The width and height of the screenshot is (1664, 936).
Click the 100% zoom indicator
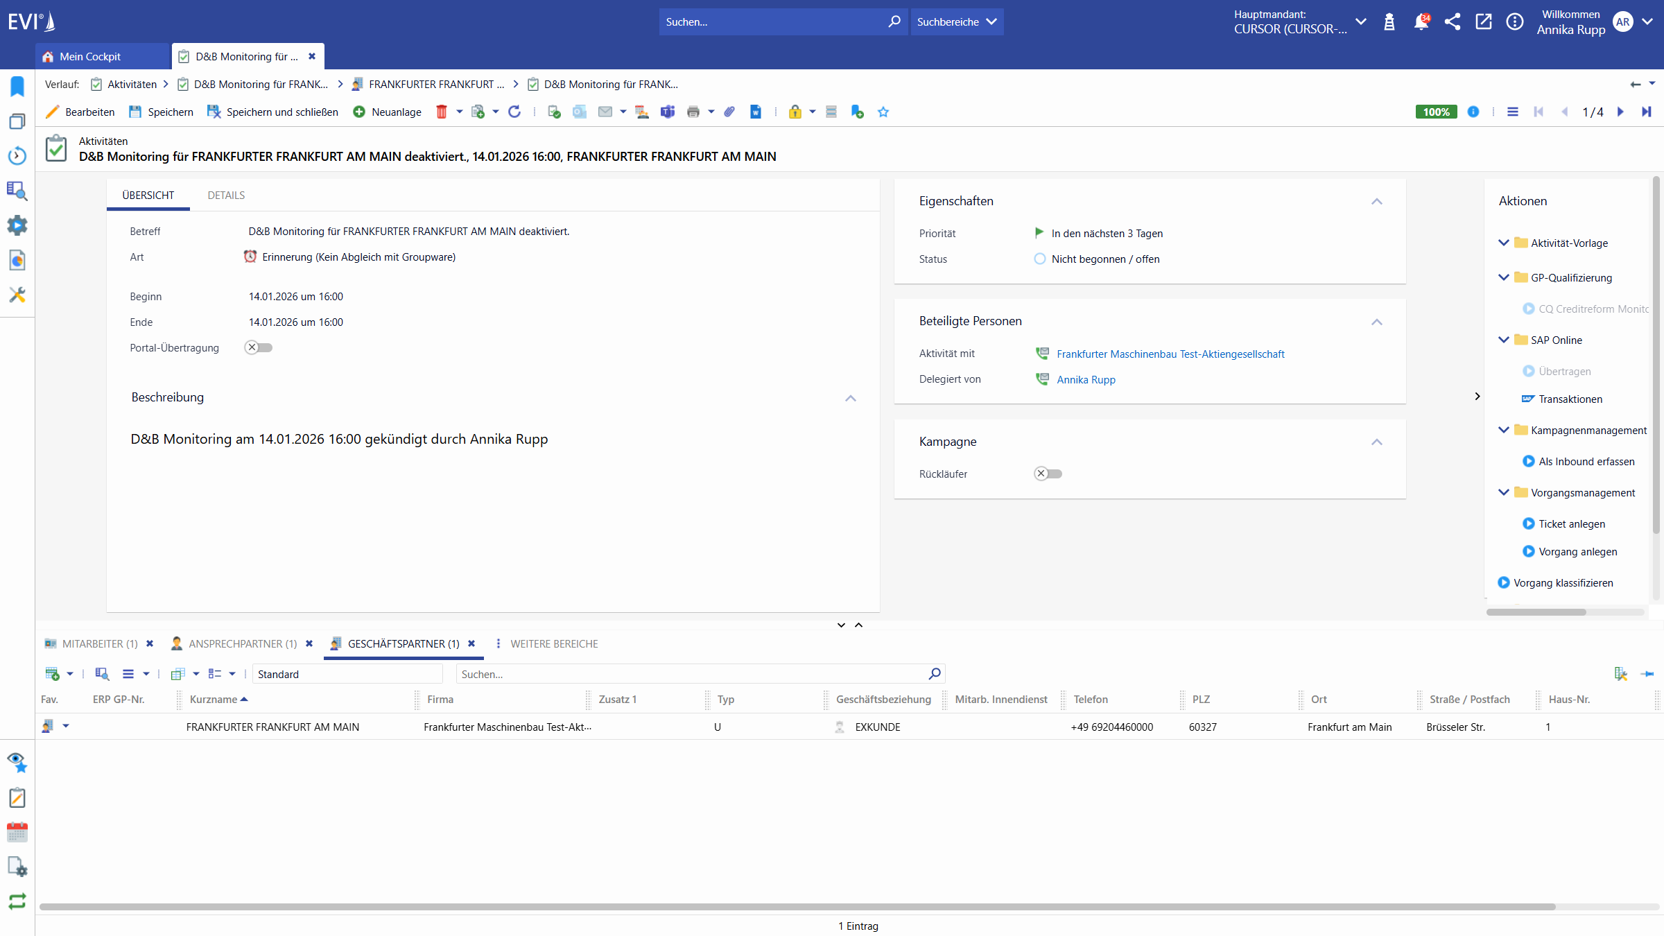tap(1435, 112)
